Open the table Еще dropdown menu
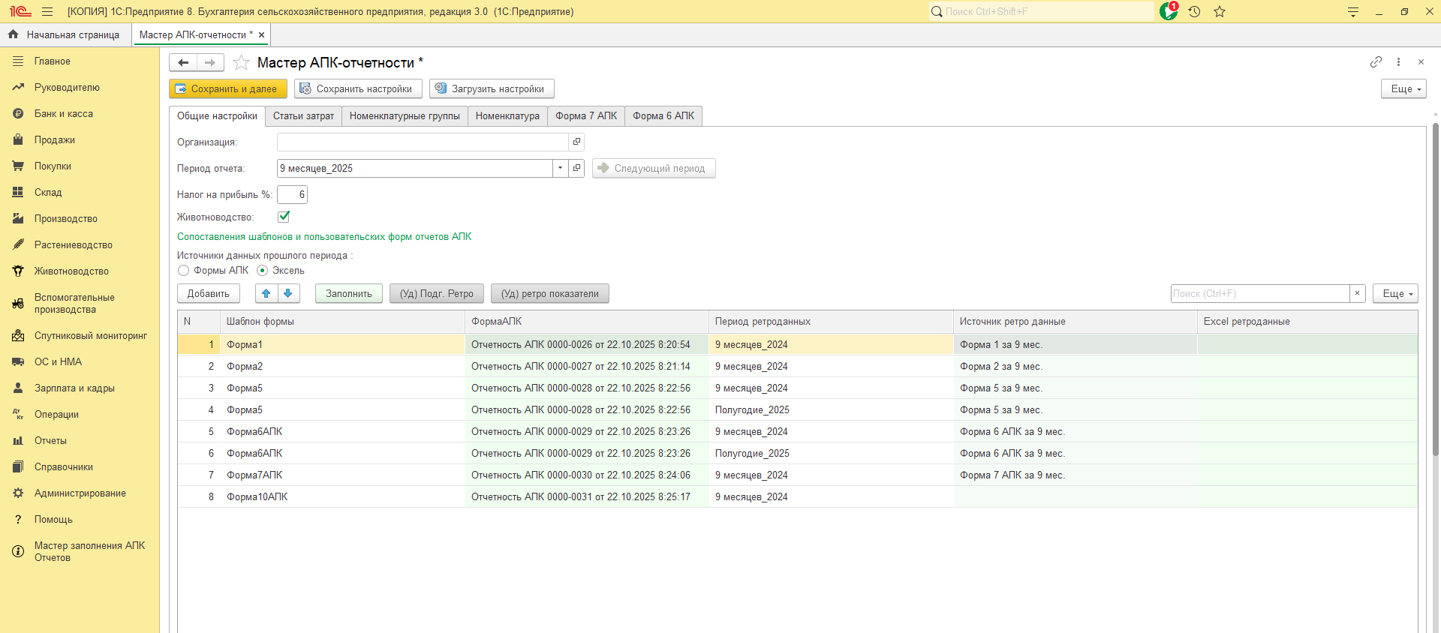Image resolution: width=1441 pixels, height=633 pixels. [x=1395, y=294]
